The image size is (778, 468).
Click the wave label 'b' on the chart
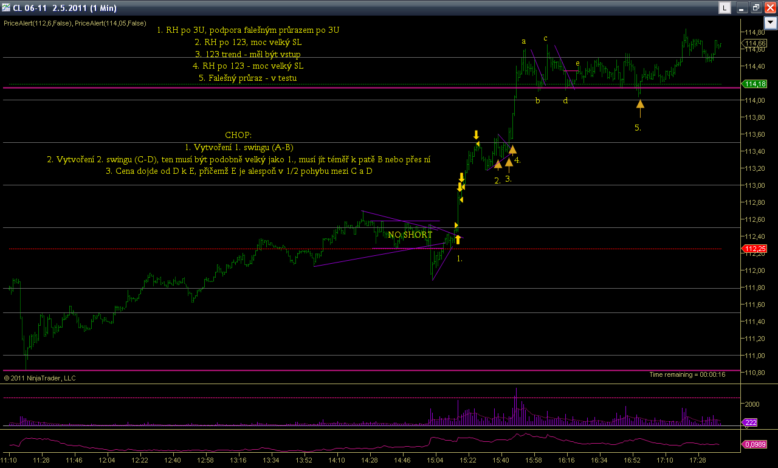pyautogui.click(x=537, y=100)
